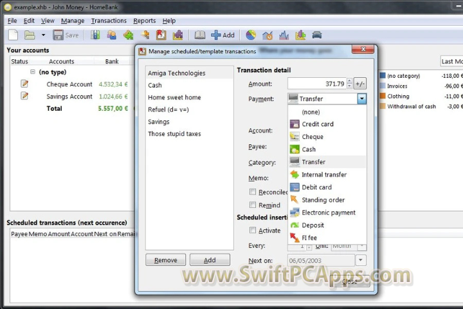Open the Vehicle cost car icon

pos(317,35)
